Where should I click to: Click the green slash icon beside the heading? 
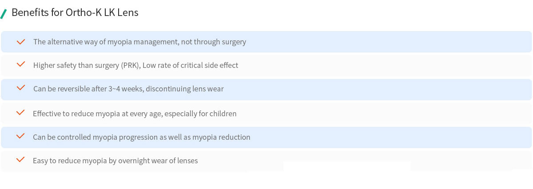point(4,13)
